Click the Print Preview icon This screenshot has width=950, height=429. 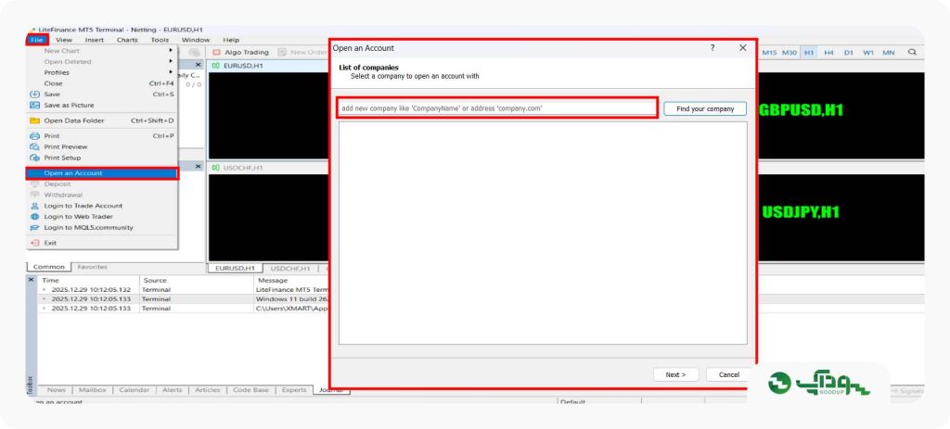pyautogui.click(x=34, y=147)
